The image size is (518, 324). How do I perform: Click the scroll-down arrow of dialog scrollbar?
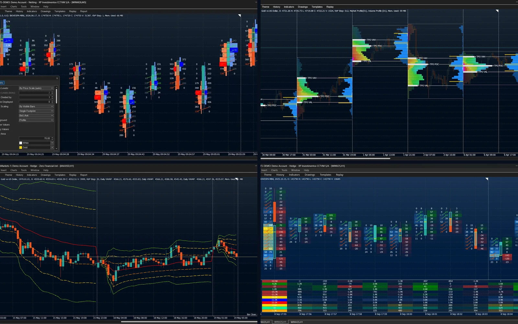pos(56,149)
